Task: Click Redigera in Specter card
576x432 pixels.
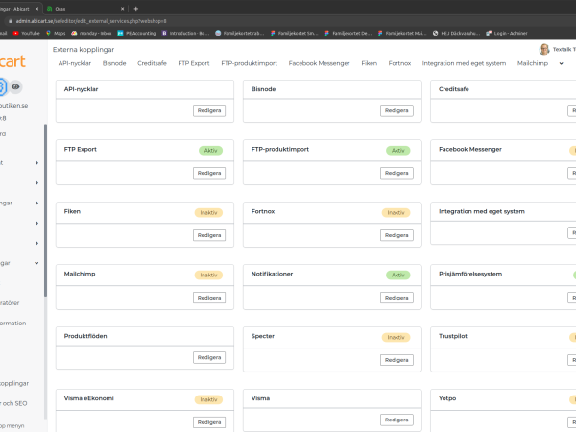Action: coord(396,360)
